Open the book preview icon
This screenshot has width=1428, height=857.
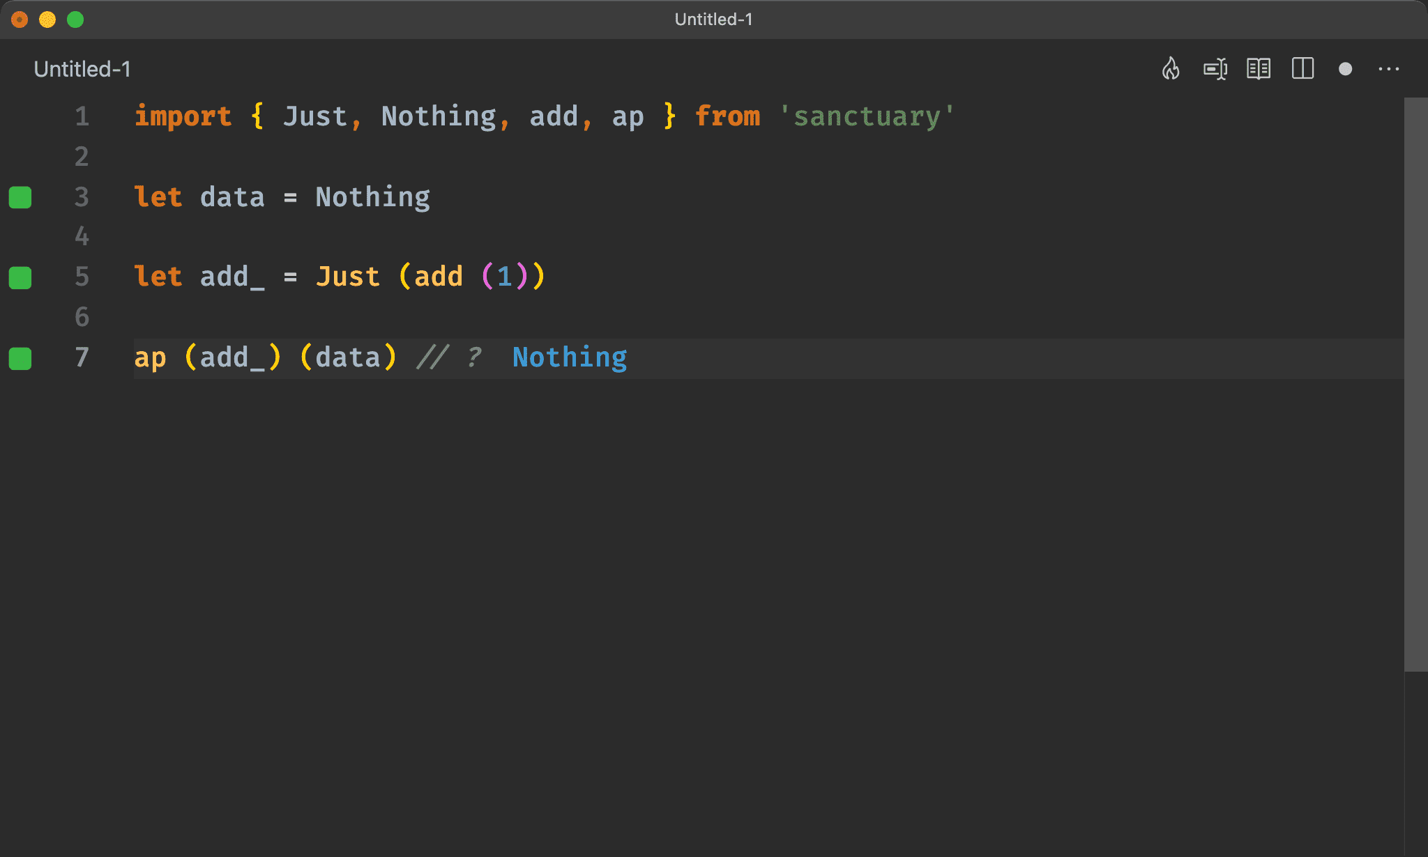1259,69
